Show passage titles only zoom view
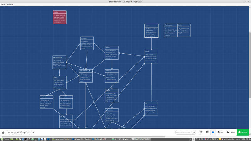 click(207, 132)
